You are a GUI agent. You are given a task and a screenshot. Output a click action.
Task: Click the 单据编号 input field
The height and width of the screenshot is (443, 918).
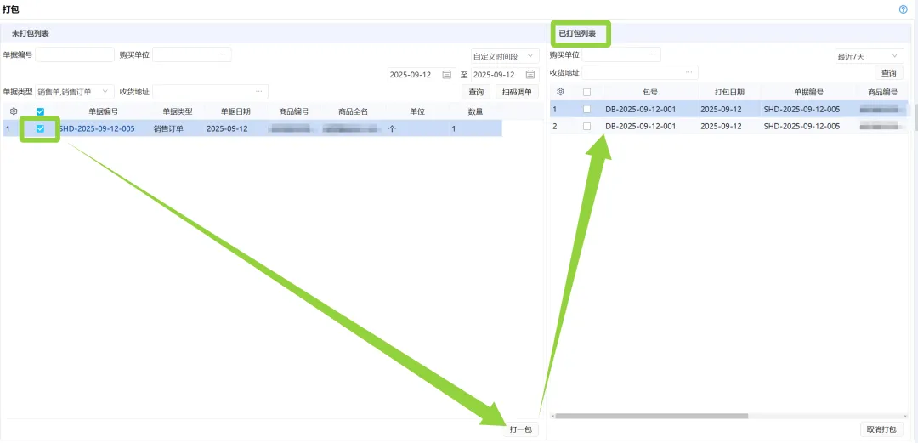[75, 54]
